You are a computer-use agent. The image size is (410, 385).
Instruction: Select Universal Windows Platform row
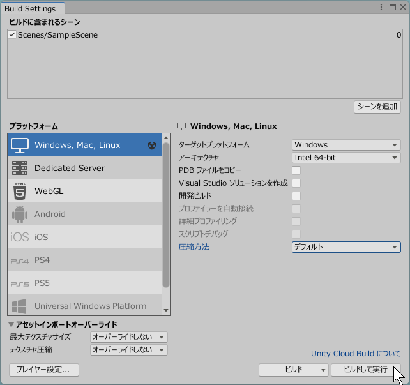[x=84, y=305]
